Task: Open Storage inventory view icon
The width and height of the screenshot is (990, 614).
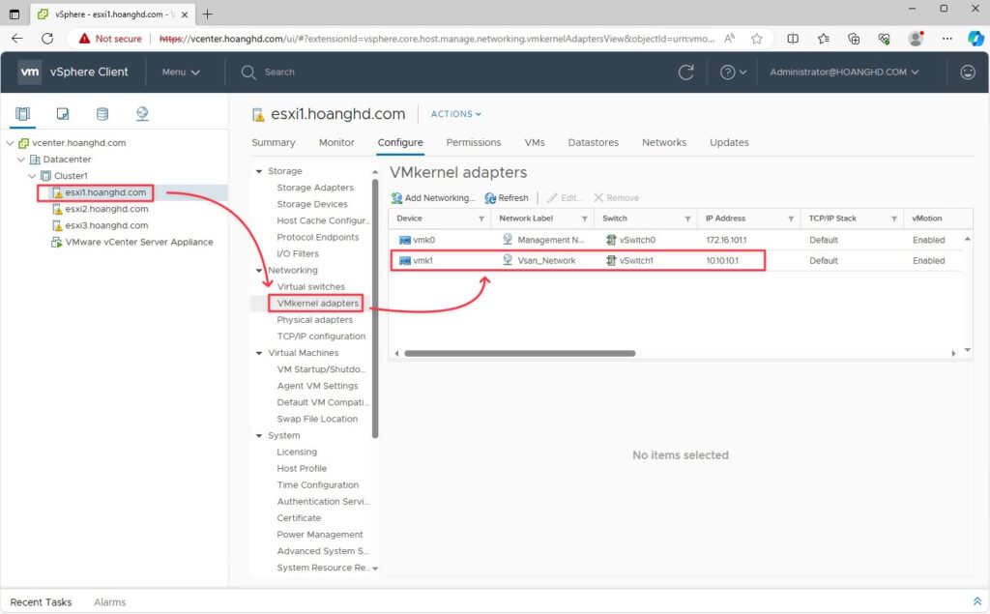Action: tap(102, 114)
